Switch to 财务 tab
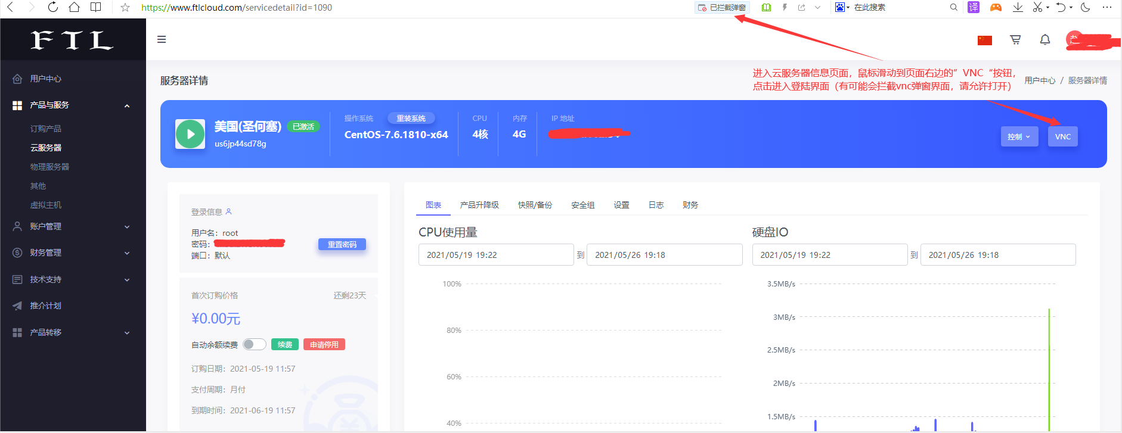This screenshot has width=1122, height=433. coord(690,205)
